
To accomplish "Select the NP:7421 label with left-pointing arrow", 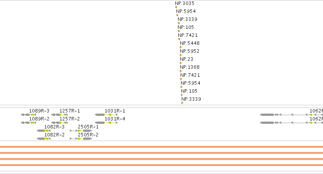I will [188, 35].
